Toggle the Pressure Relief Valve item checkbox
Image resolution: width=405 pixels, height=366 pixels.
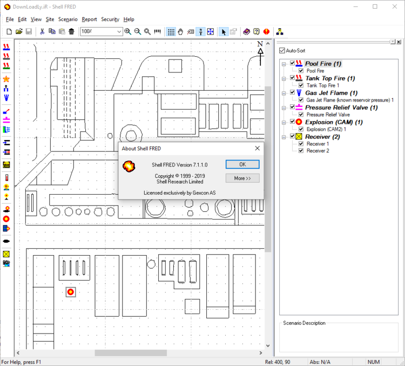(301, 115)
